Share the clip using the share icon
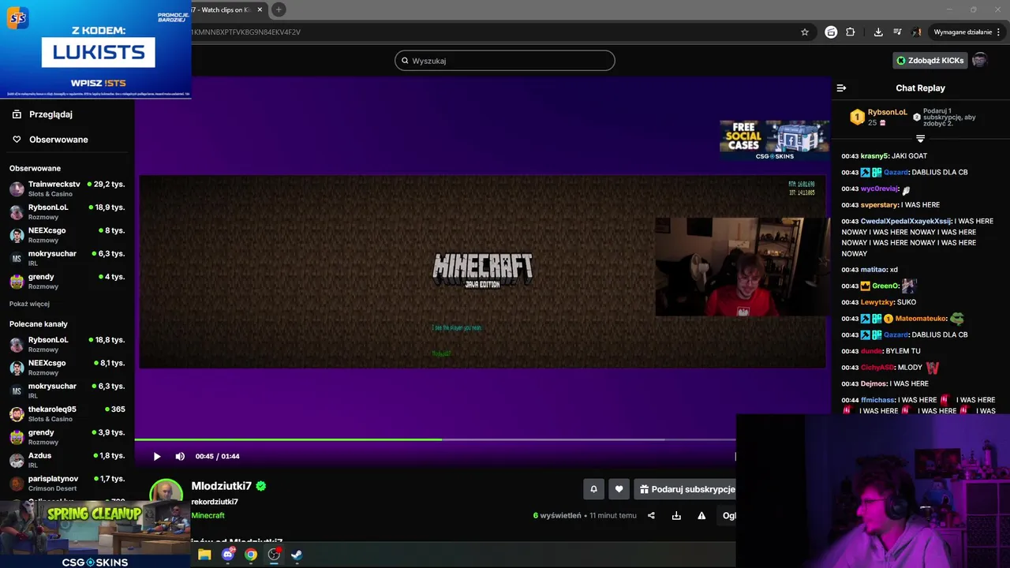This screenshot has height=568, width=1010. click(x=651, y=516)
